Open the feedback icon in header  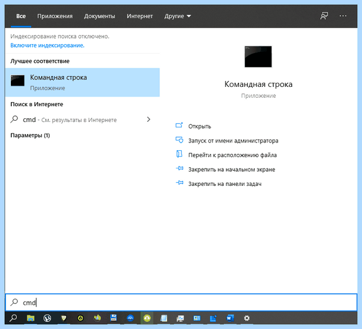click(x=324, y=16)
